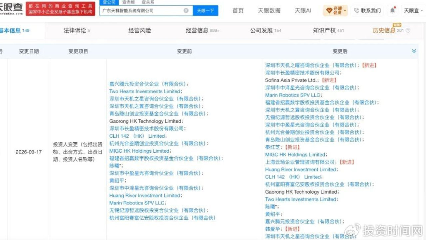Open the 经营风险 section tab
This screenshot has height=240, width=426.
(x=140, y=30)
